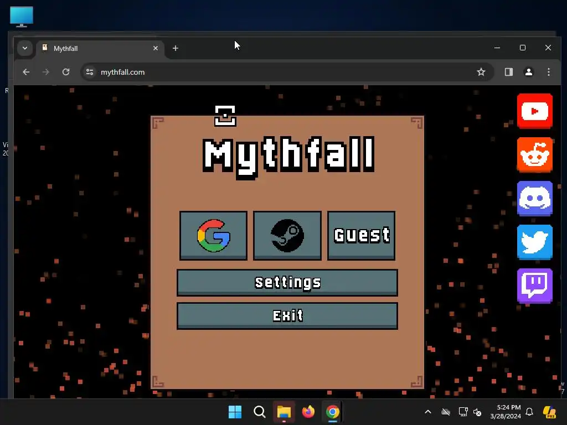
Task: Launch Firefox from the taskbar
Action: [x=308, y=412]
